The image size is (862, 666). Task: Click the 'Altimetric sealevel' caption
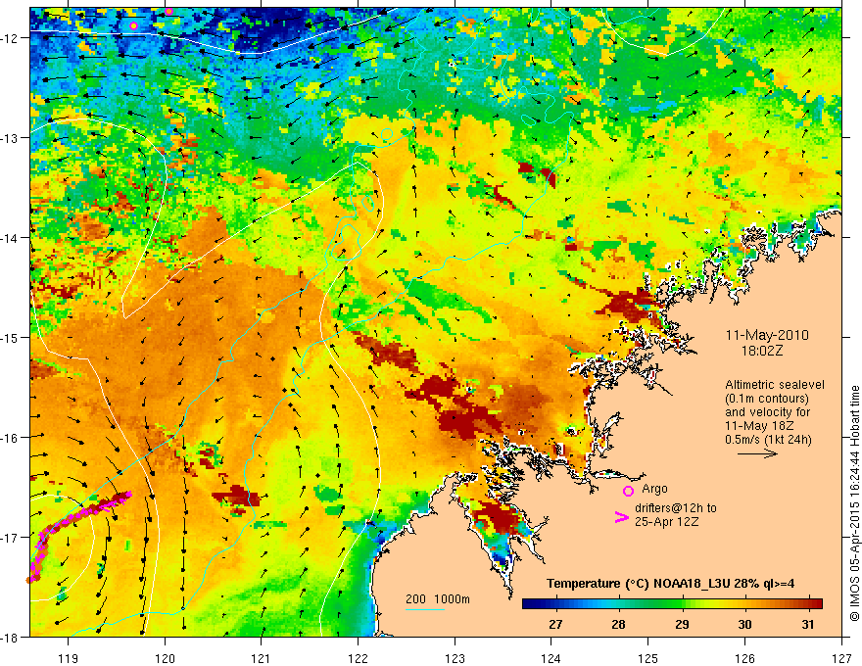[775, 385]
